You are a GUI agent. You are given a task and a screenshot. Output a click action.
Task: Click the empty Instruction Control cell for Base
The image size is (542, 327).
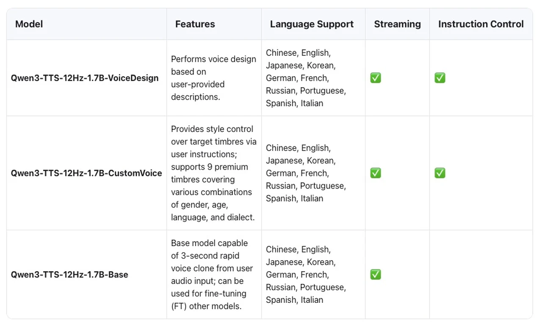tap(481, 275)
